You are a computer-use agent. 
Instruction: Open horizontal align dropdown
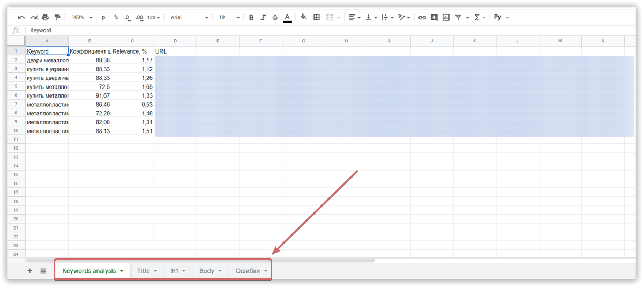pyautogui.click(x=354, y=17)
